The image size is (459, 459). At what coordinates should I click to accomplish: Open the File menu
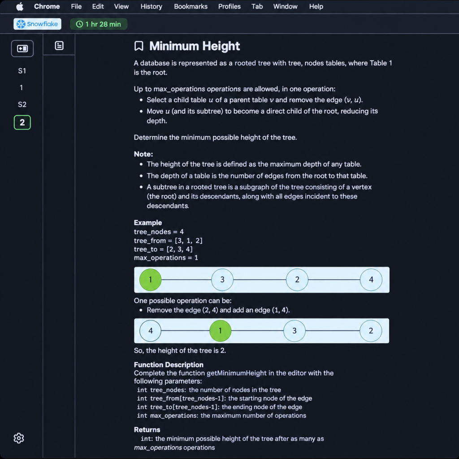76,6
